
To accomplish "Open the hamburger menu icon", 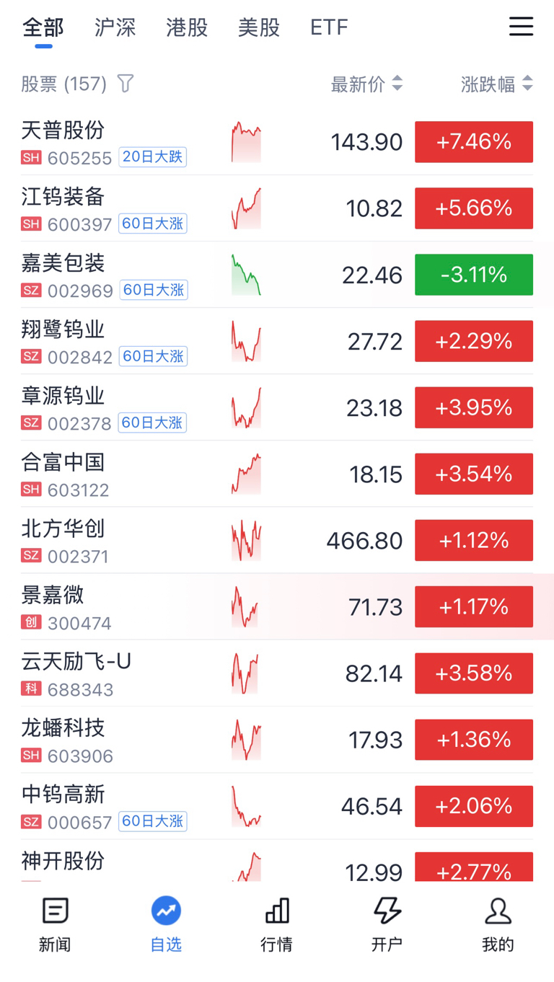I will point(521,27).
